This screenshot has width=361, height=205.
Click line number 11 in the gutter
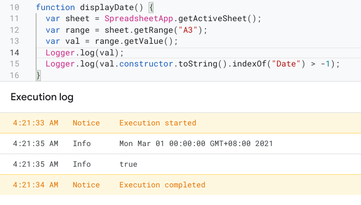tap(15, 19)
